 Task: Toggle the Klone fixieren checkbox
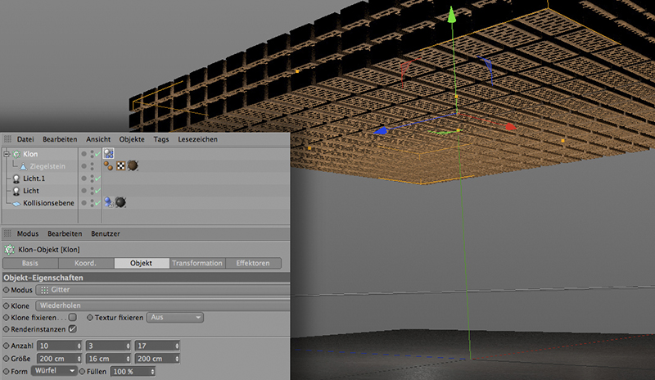pos(72,317)
